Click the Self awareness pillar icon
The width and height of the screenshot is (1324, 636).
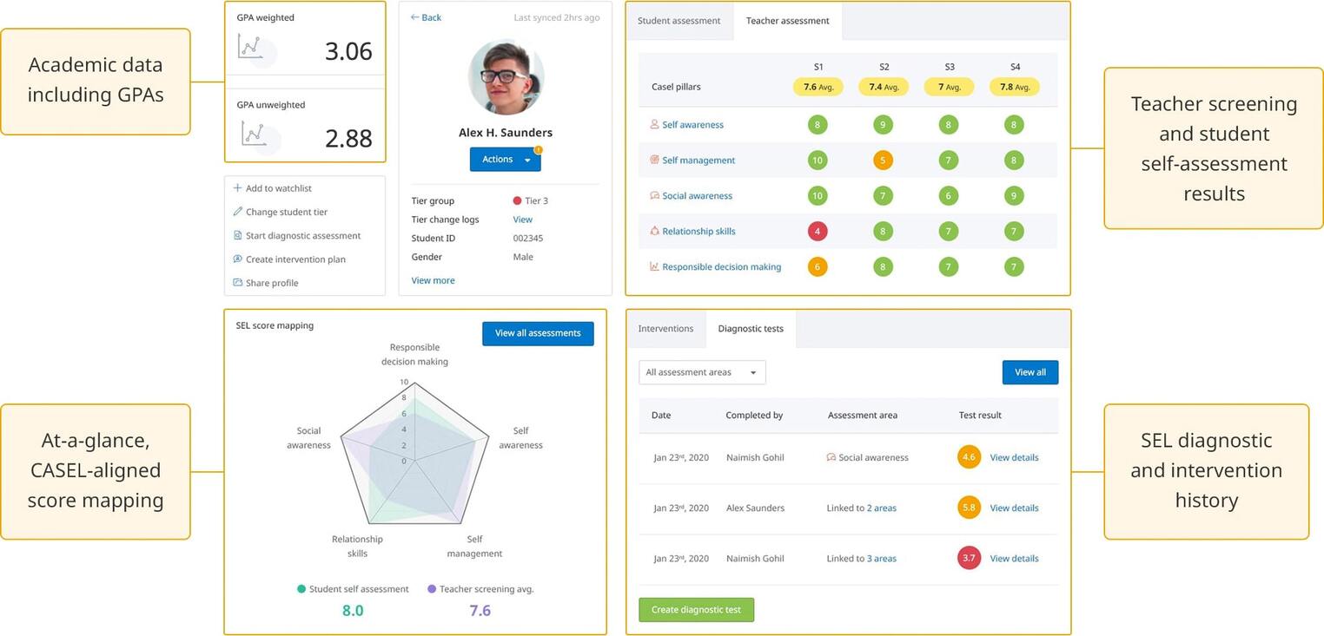655,125
